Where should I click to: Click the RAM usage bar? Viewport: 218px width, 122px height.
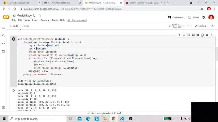pos(182,25)
